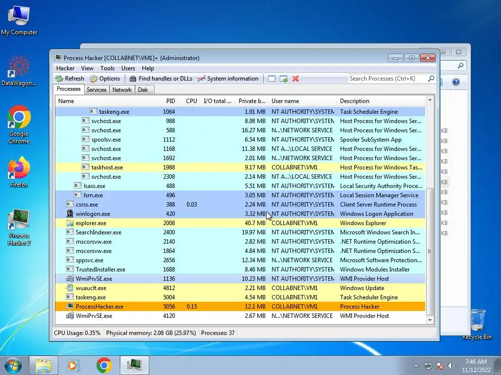The height and width of the screenshot is (375, 501).
Task: Open the Hacker menu
Action: click(65, 68)
